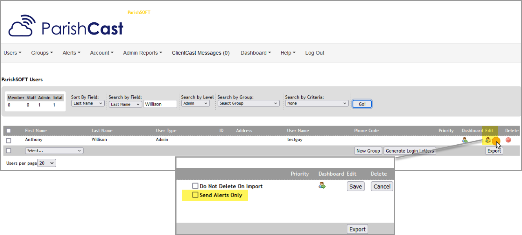Click the New Group button

pyautogui.click(x=368, y=151)
